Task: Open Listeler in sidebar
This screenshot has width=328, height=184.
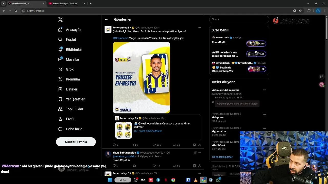Action: point(68,89)
